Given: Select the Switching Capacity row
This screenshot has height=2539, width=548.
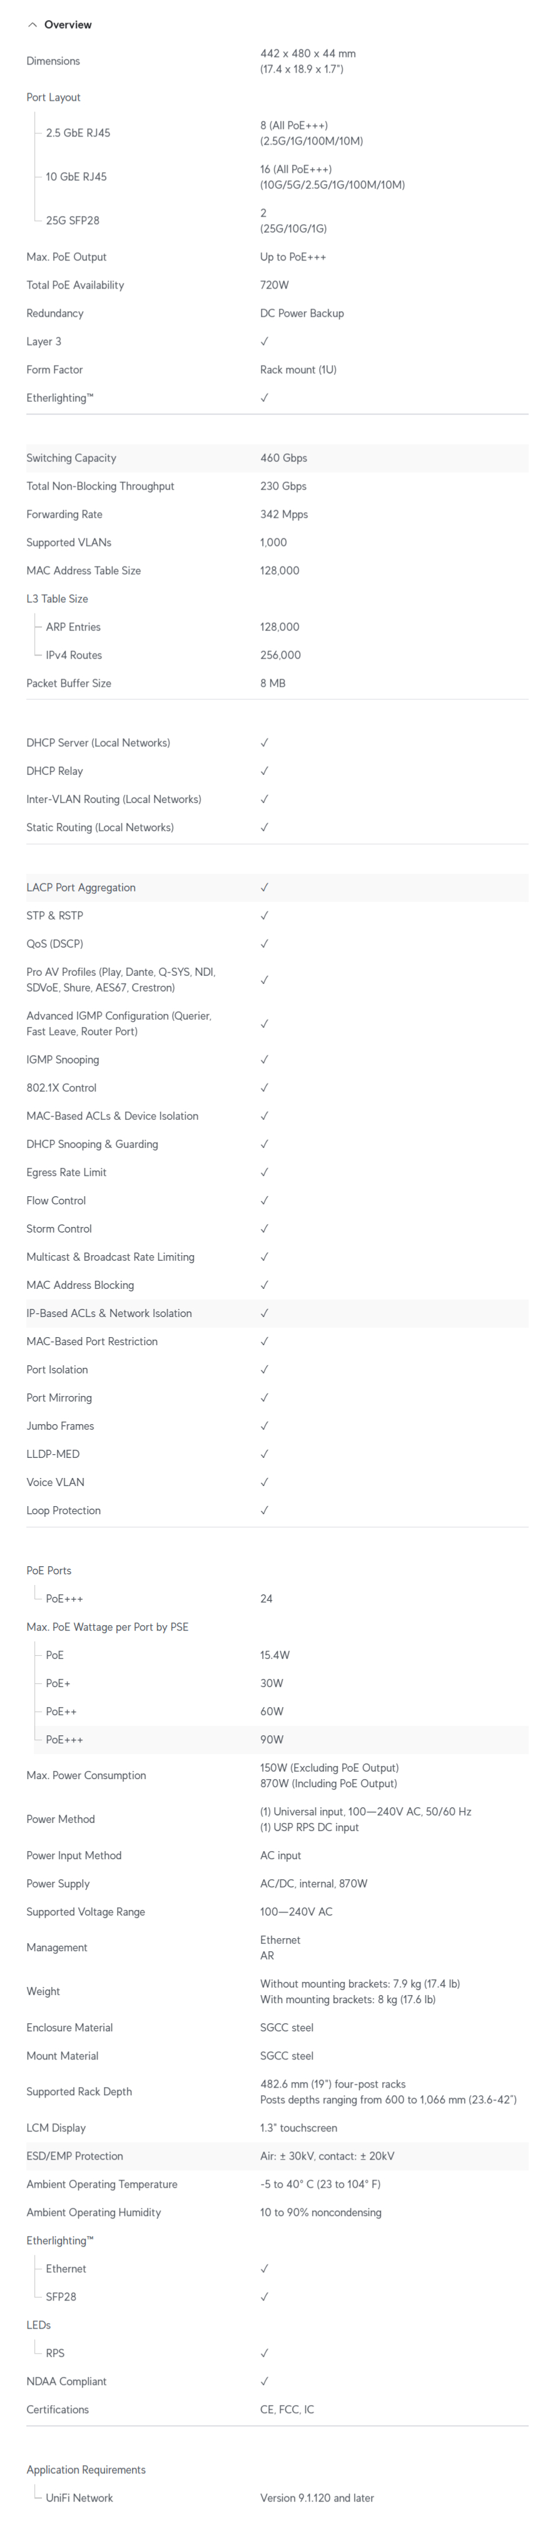Looking at the screenshot, I should (277, 458).
